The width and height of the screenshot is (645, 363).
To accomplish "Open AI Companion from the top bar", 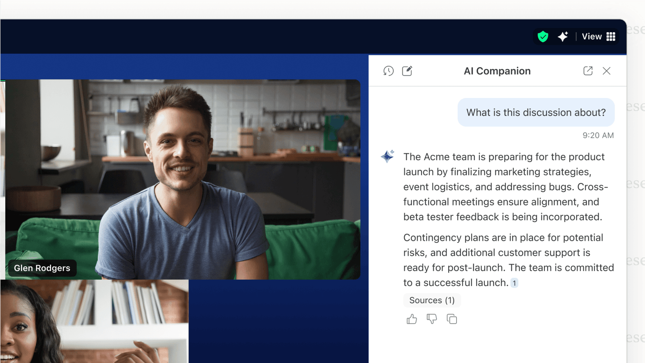I will (563, 36).
